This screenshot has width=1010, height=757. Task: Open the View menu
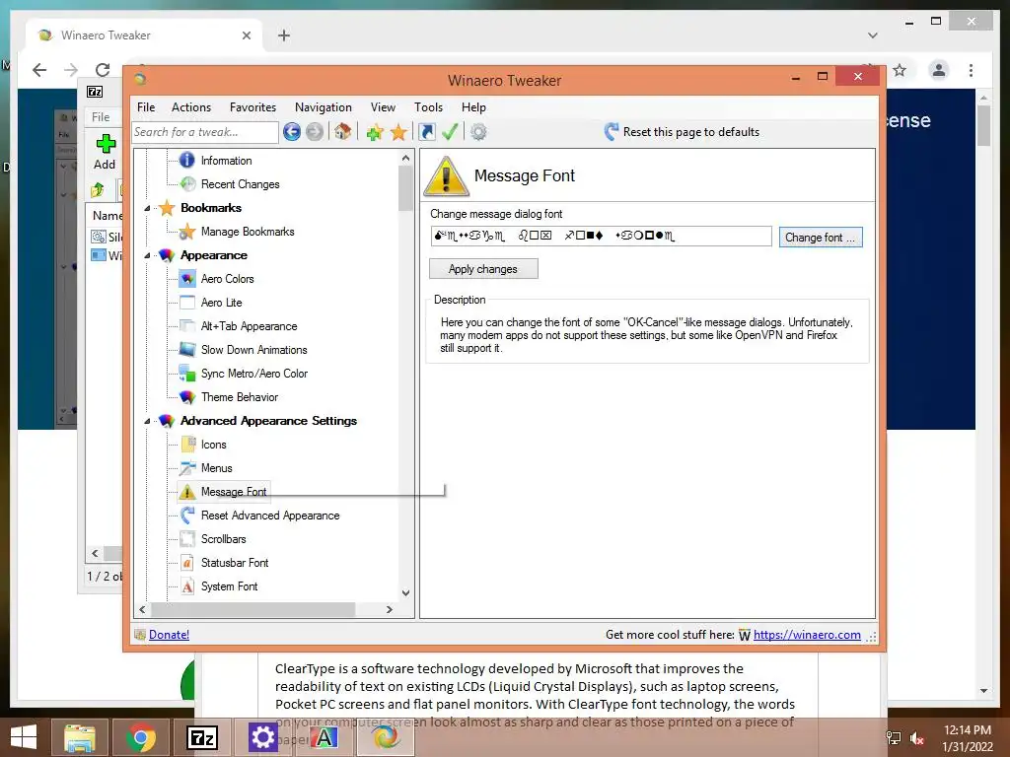(383, 107)
